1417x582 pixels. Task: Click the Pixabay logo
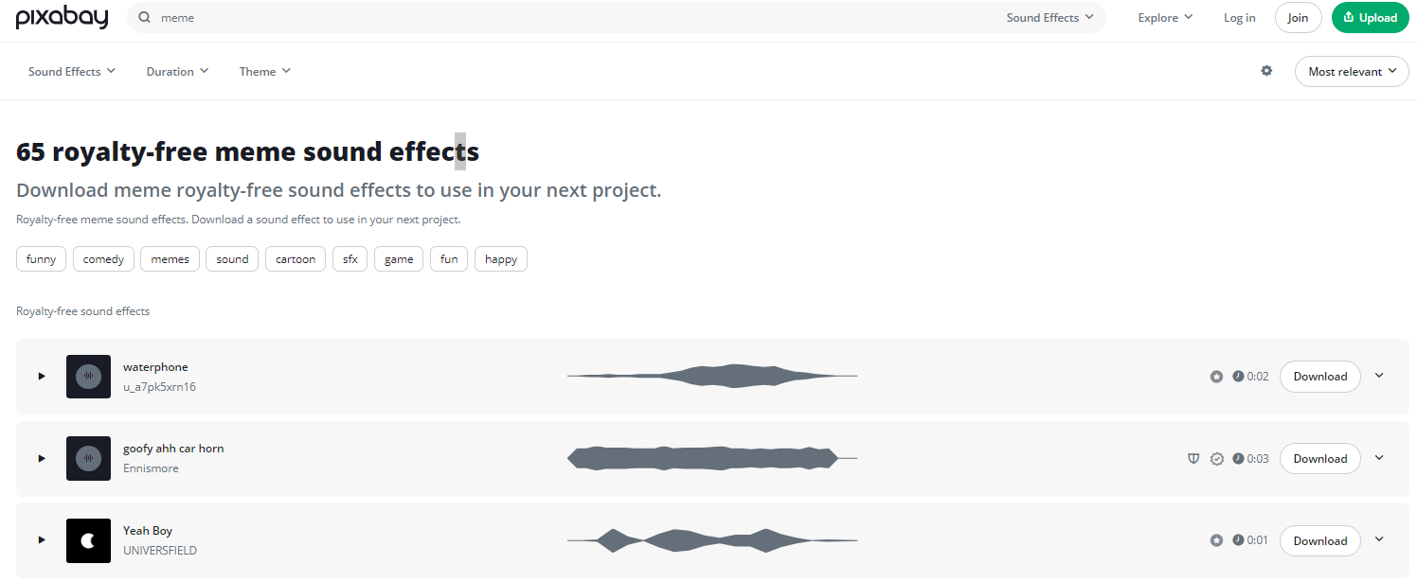click(63, 18)
